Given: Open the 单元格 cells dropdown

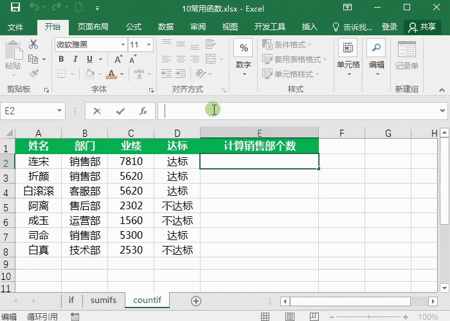Looking at the screenshot, I should coord(348,57).
